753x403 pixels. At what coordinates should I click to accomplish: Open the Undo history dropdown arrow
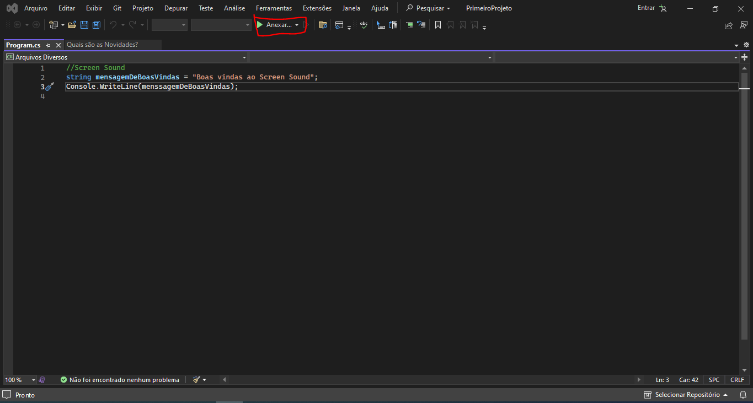[122, 25]
